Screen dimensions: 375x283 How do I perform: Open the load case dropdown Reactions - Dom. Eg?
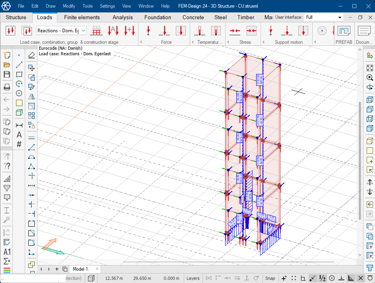pyautogui.click(x=61, y=31)
